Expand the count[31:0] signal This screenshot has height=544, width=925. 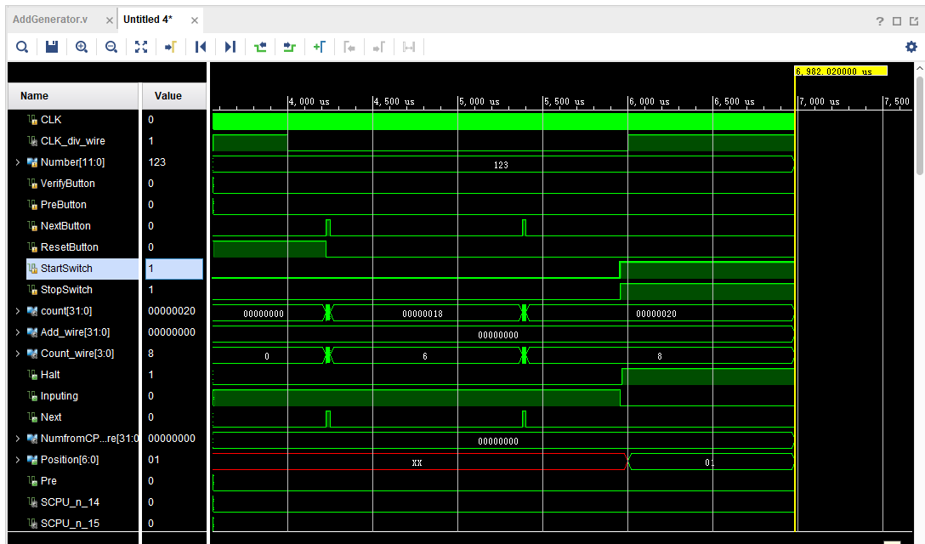pos(15,310)
